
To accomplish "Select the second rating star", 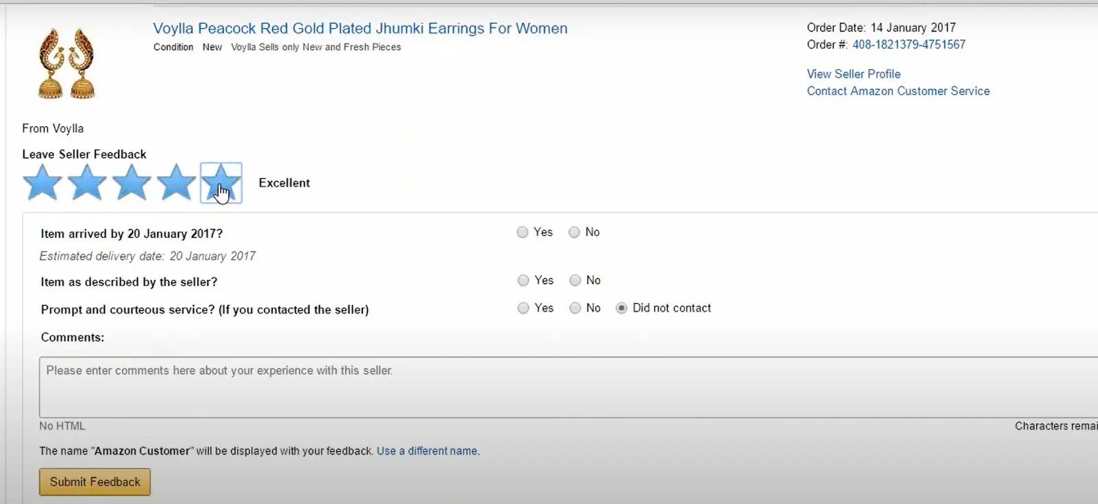I will click(x=87, y=182).
